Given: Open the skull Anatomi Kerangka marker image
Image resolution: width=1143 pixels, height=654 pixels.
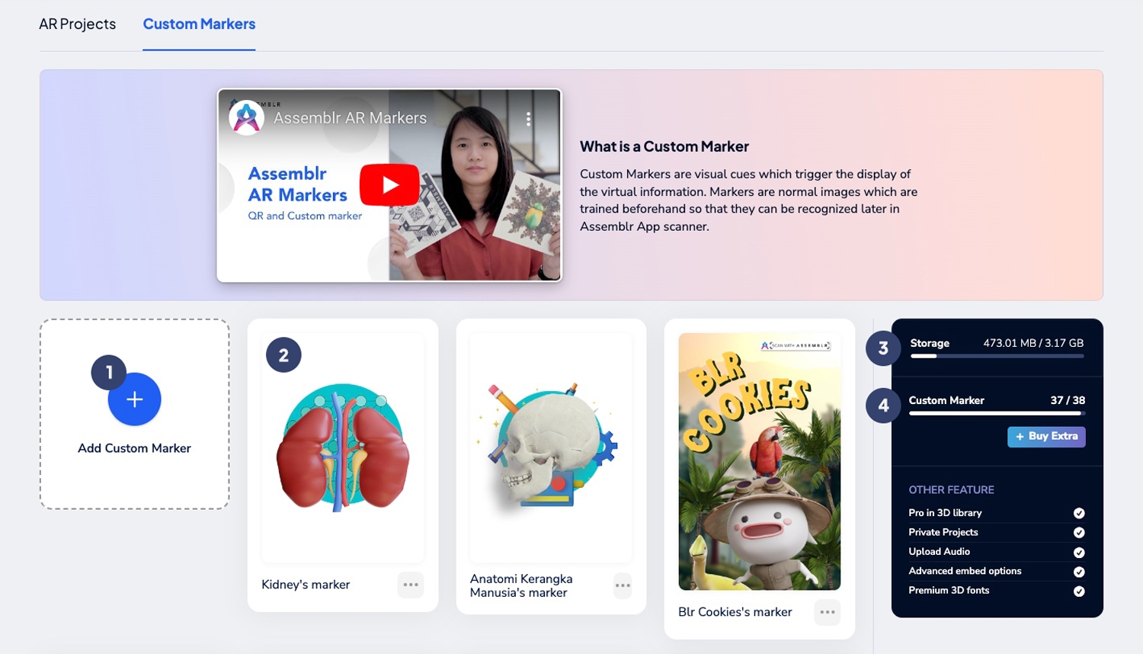Looking at the screenshot, I should pyautogui.click(x=551, y=448).
